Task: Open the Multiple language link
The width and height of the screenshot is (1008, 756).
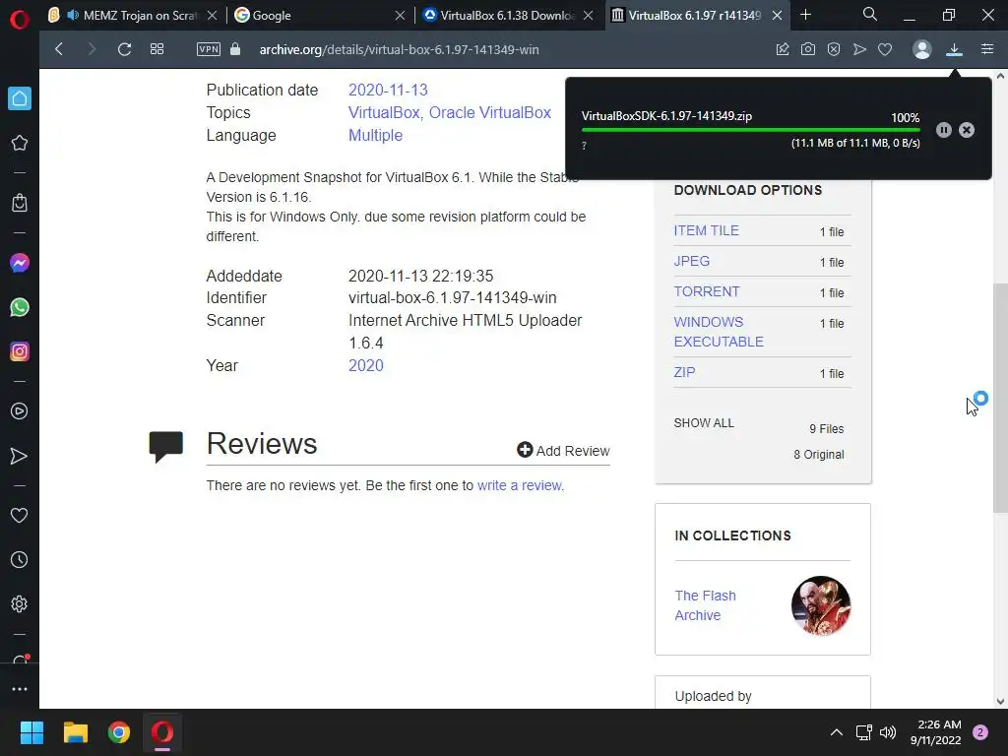Action: click(375, 135)
